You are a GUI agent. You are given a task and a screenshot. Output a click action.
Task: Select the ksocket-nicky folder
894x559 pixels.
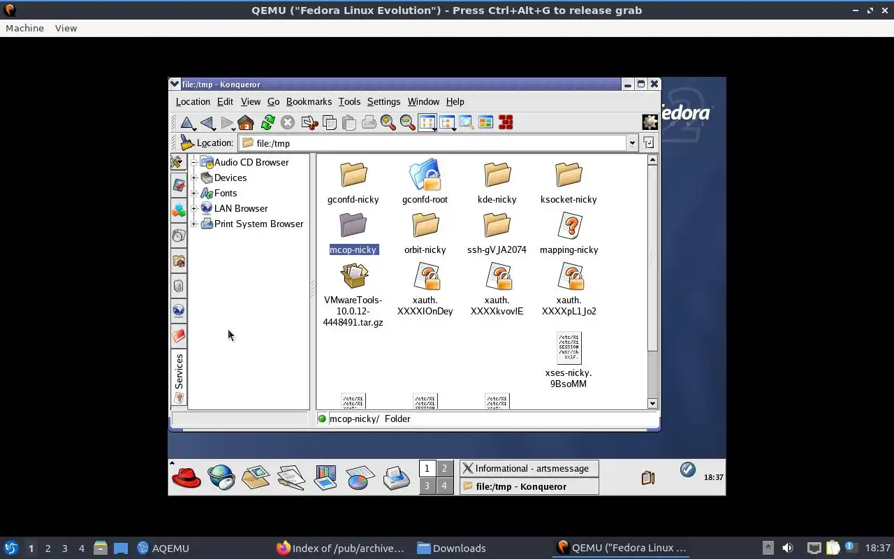point(569,183)
